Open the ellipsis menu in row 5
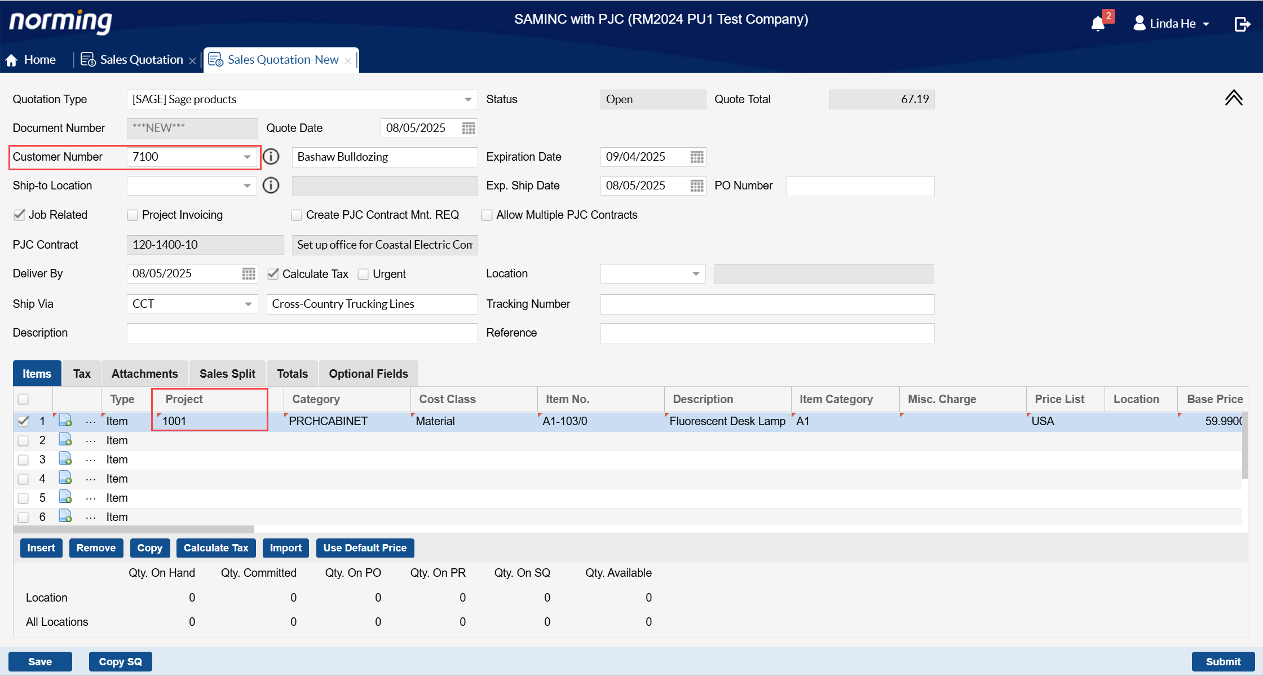The height and width of the screenshot is (676, 1263). click(x=91, y=498)
